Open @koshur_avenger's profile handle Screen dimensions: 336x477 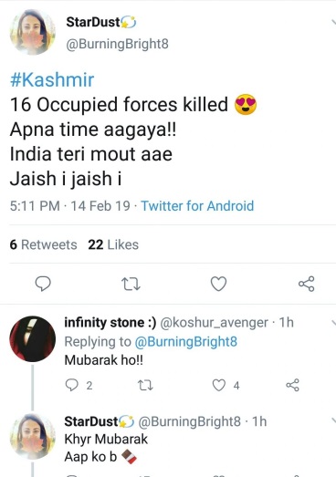215,323
